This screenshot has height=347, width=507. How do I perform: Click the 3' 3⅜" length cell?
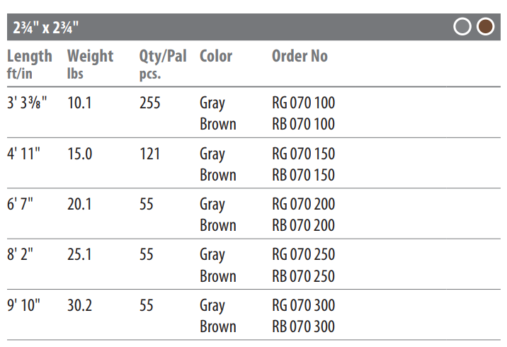(x=27, y=103)
